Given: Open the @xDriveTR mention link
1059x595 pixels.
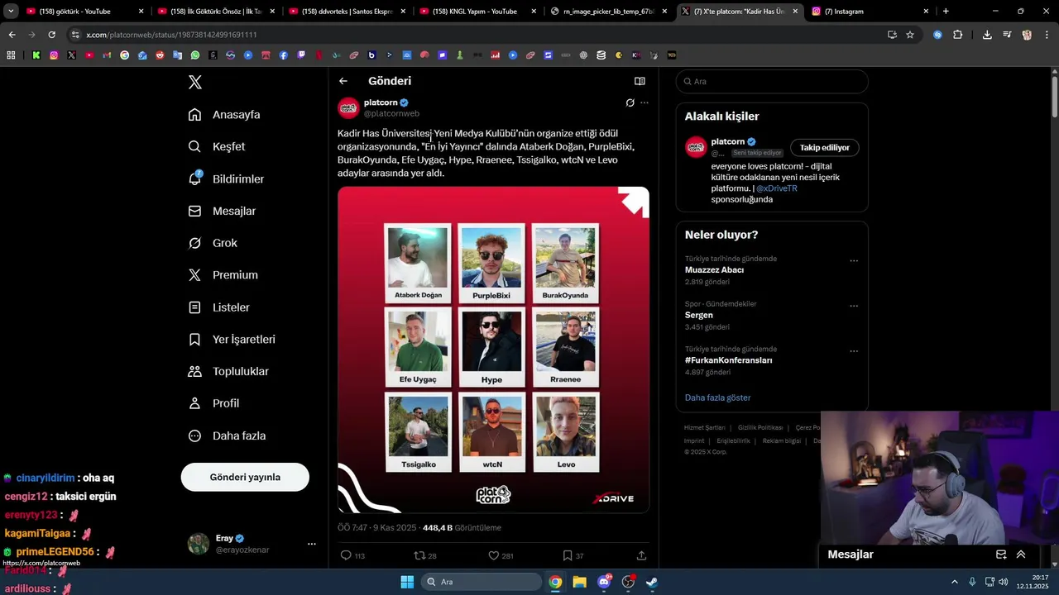Looking at the screenshot, I should point(777,188).
